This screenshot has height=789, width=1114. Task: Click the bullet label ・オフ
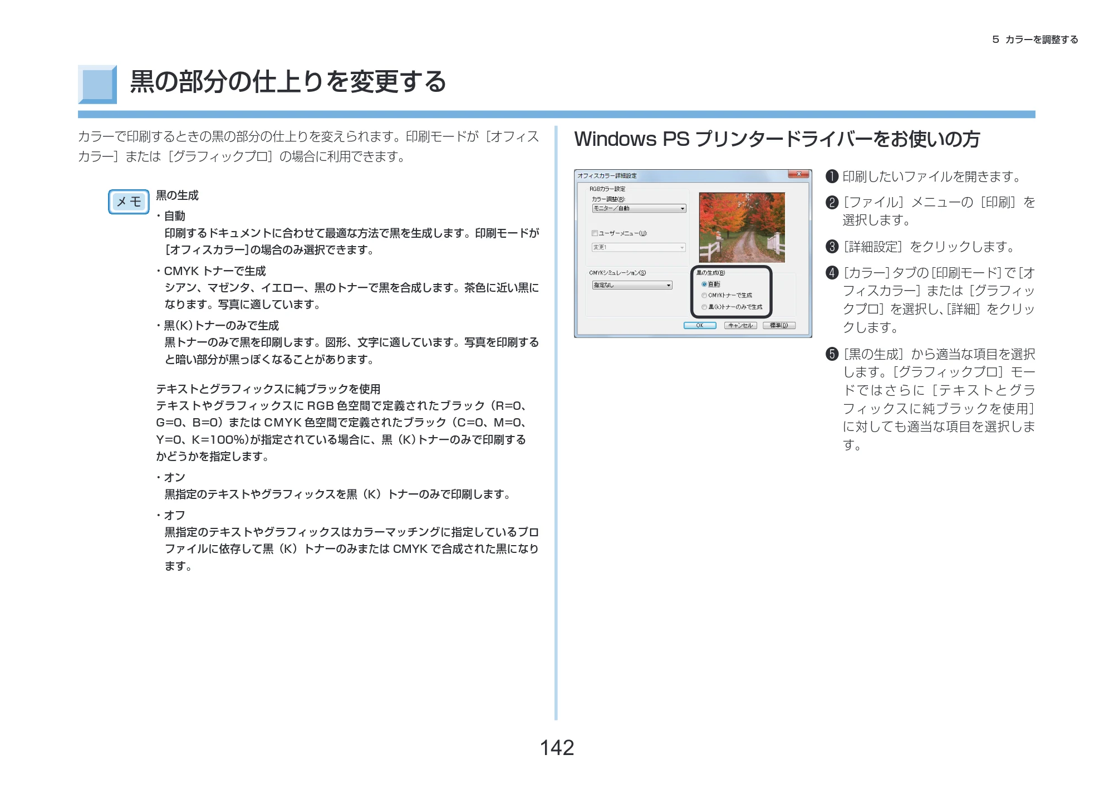[170, 516]
